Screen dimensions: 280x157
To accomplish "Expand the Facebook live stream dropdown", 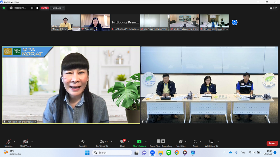I will click(57, 8).
